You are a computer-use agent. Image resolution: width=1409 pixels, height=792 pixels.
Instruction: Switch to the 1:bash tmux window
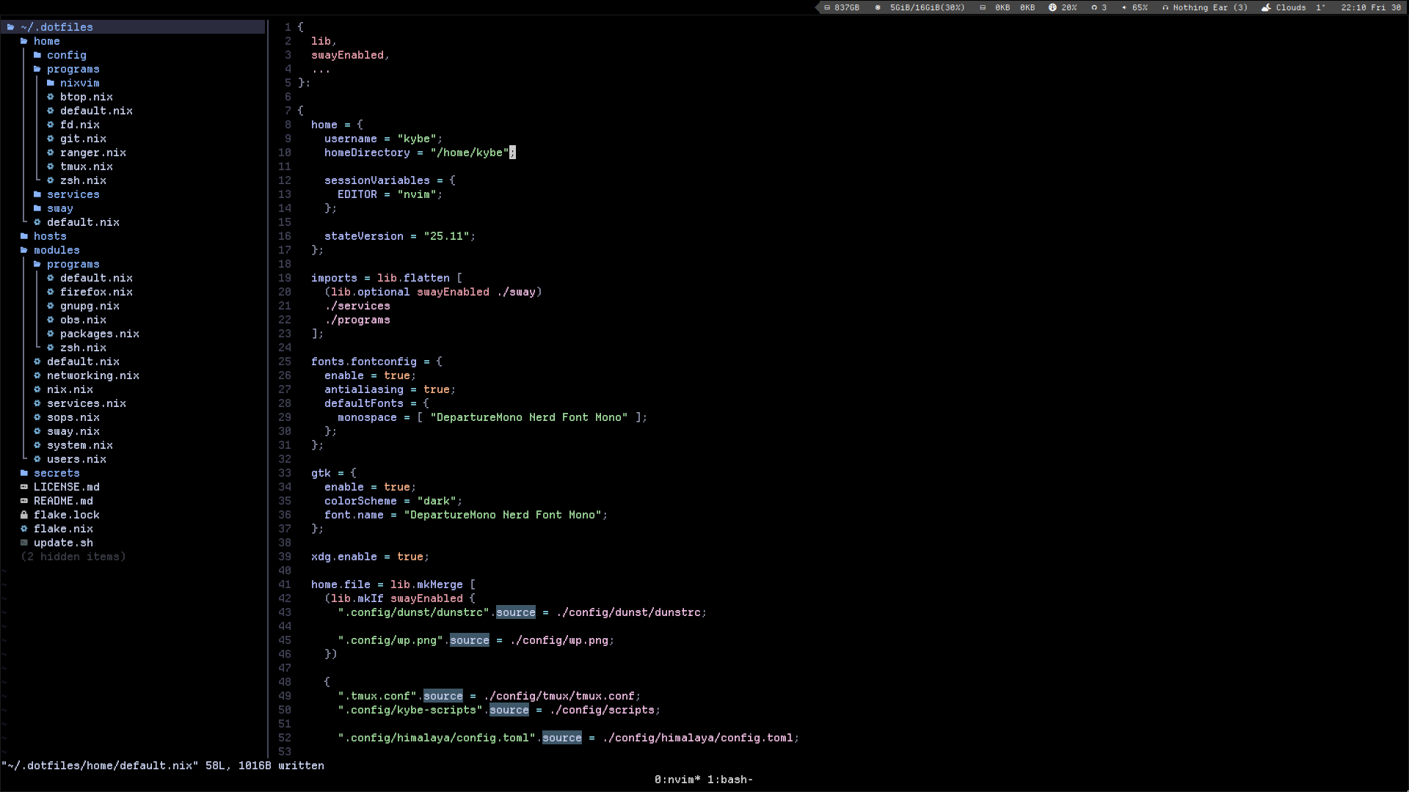tap(729, 780)
